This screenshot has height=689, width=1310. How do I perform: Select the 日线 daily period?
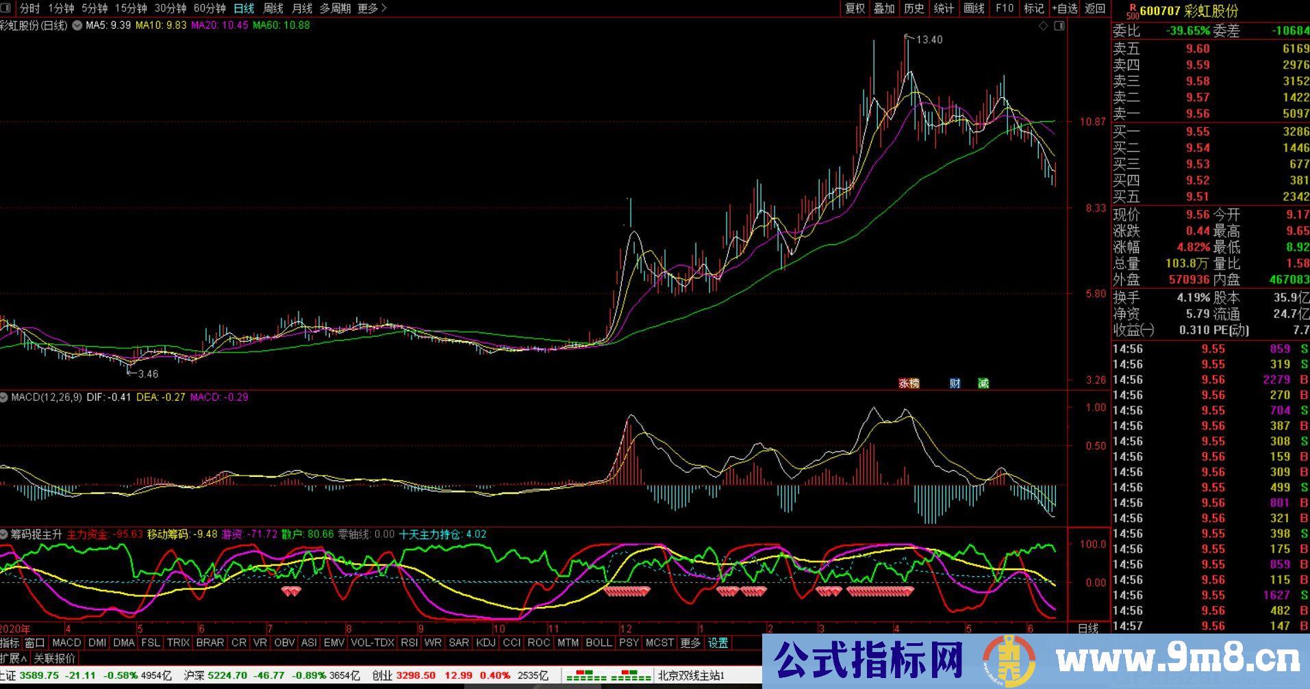244,8
